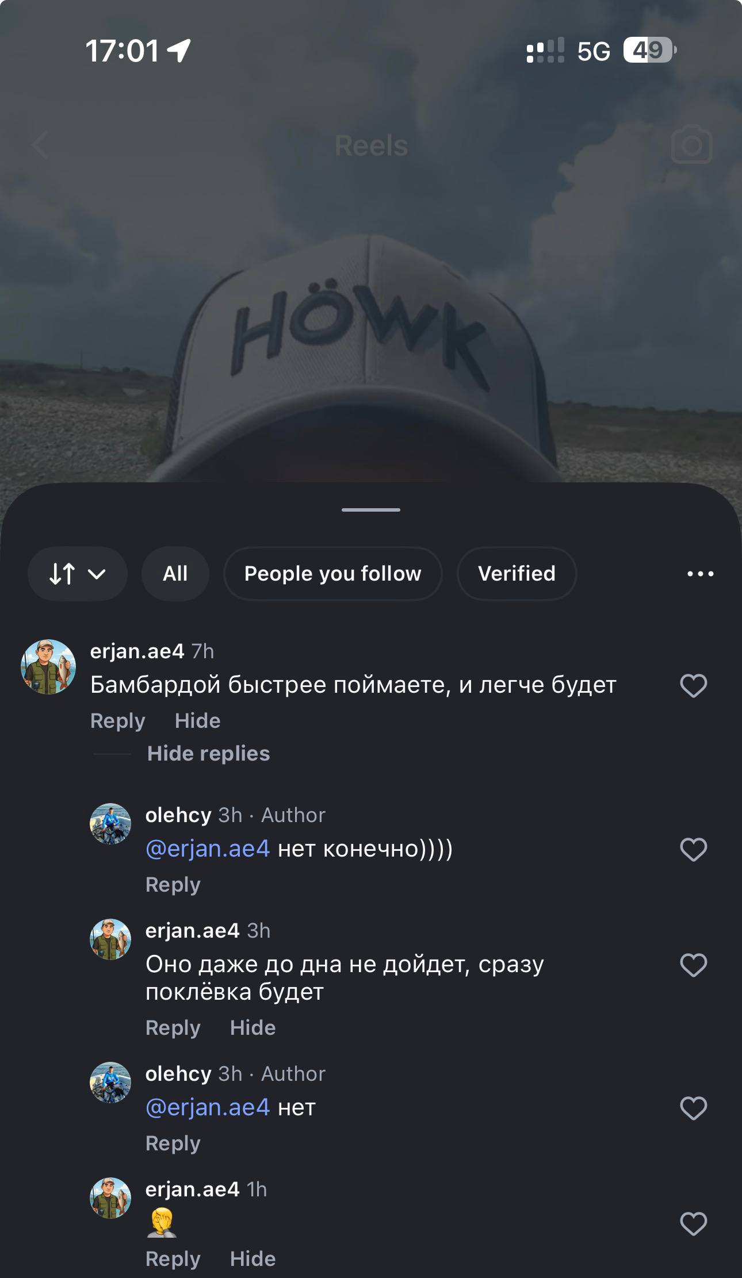The height and width of the screenshot is (1278, 742).
Task: Like olehcy's "нет конечно))))" reply
Action: click(x=693, y=849)
